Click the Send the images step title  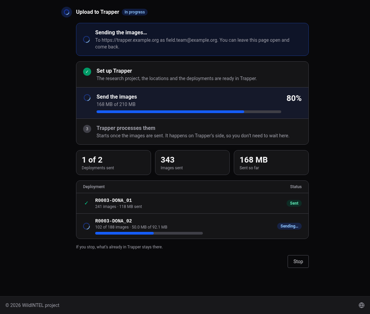tap(117, 97)
